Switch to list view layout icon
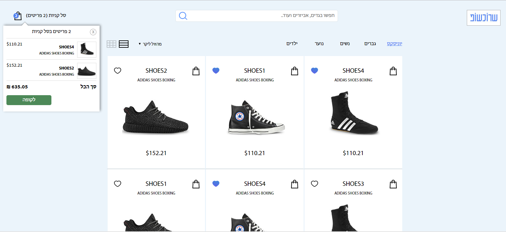Viewport: 506px width, 232px height. (x=124, y=44)
